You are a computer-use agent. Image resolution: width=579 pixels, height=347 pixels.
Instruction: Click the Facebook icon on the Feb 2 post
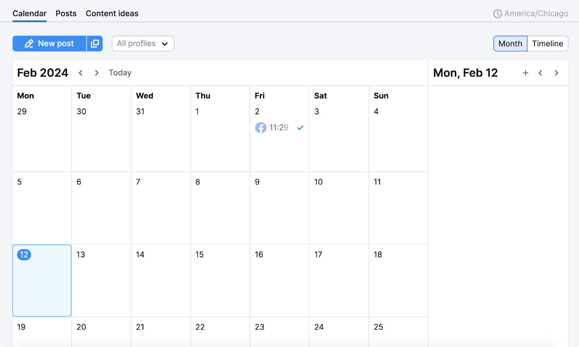(261, 128)
